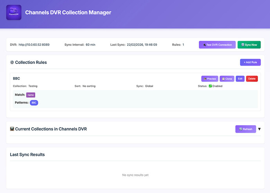Screen dimensions: 270x193
Task: Click the ChannelsDVR logo icon in the header
Action: pos(14,13)
